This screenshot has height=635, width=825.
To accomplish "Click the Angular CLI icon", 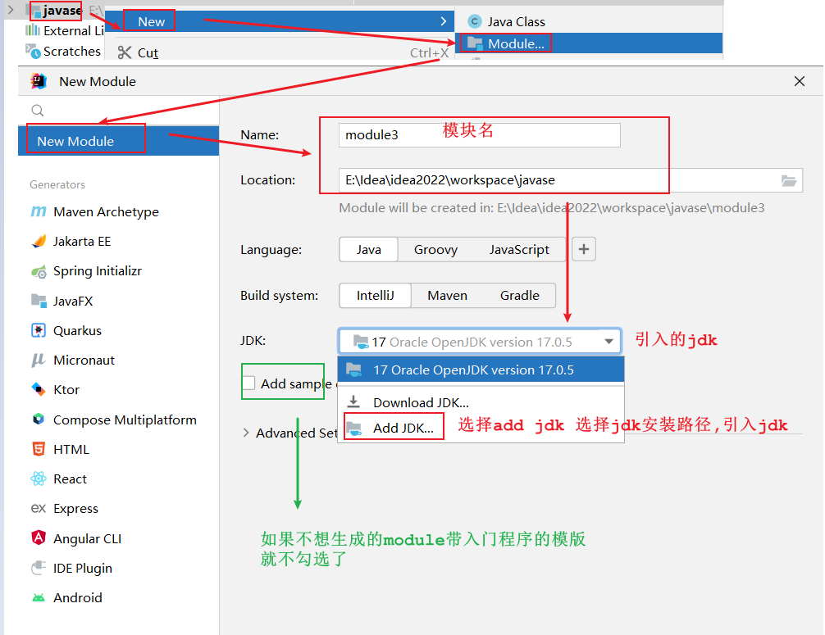I will [x=38, y=538].
